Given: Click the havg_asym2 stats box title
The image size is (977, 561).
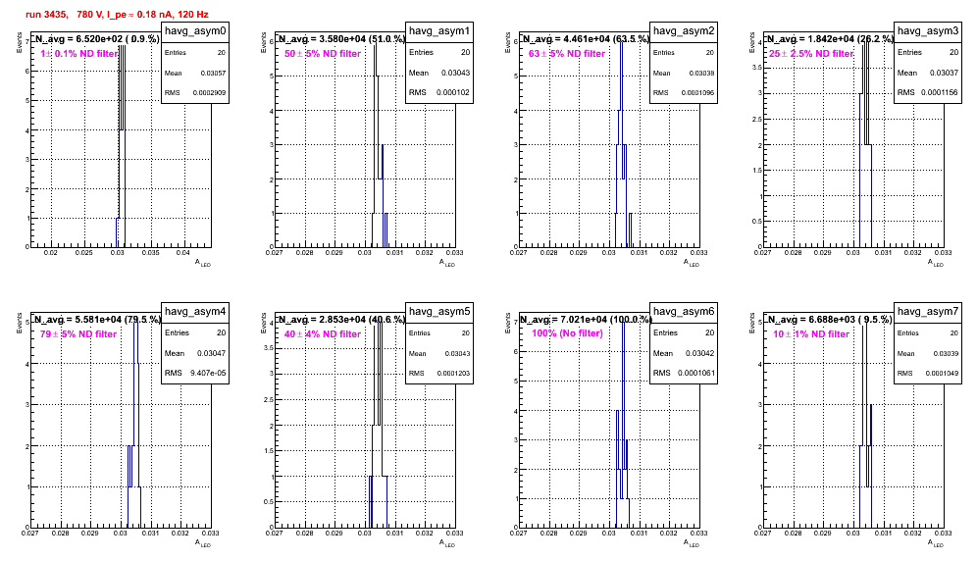Looking at the screenshot, I should tap(684, 31).
